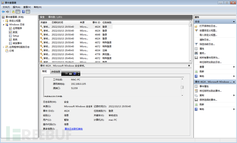Screen dimensions: 237x143
Task: Switch to the 详细信息 tab
Action: point(55,71)
